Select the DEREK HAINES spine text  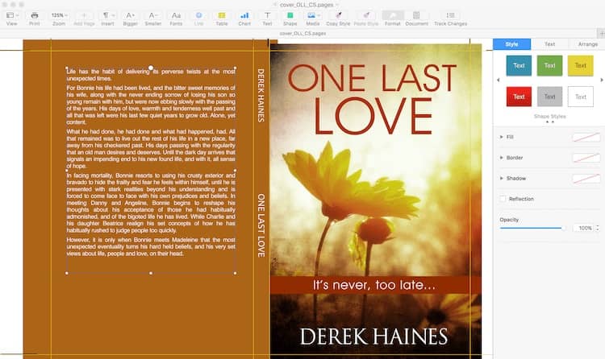click(261, 96)
